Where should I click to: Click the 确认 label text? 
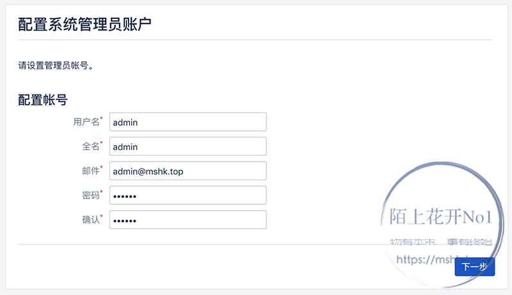(91, 220)
